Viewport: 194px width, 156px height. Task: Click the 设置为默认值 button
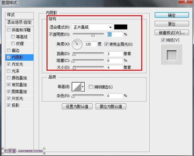(x=77, y=106)
